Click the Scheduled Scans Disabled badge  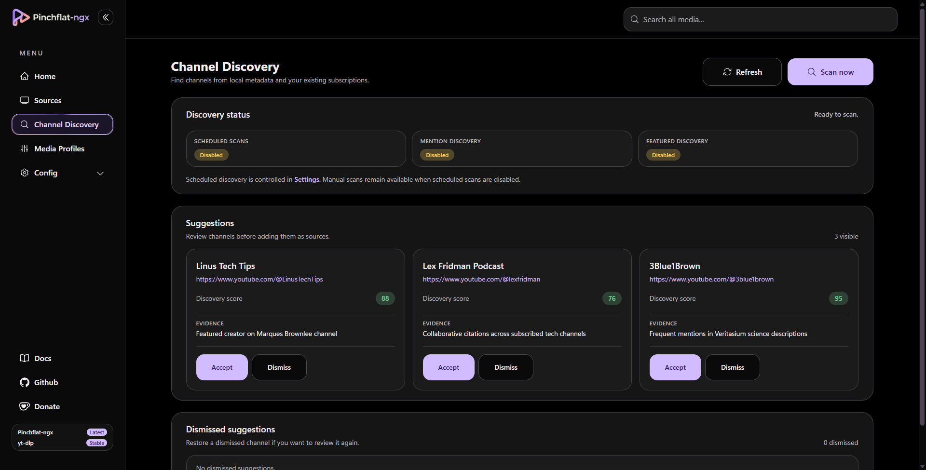(x=211, y=155)
